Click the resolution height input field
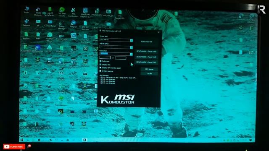Viewport: 269px width, 151px height. 121,58
